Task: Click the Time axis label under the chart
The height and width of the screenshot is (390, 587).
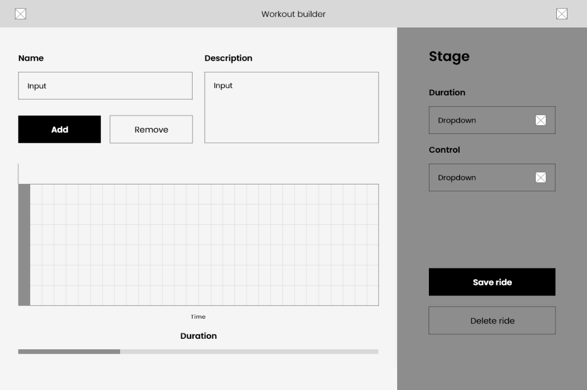Action: coord(198,317)
